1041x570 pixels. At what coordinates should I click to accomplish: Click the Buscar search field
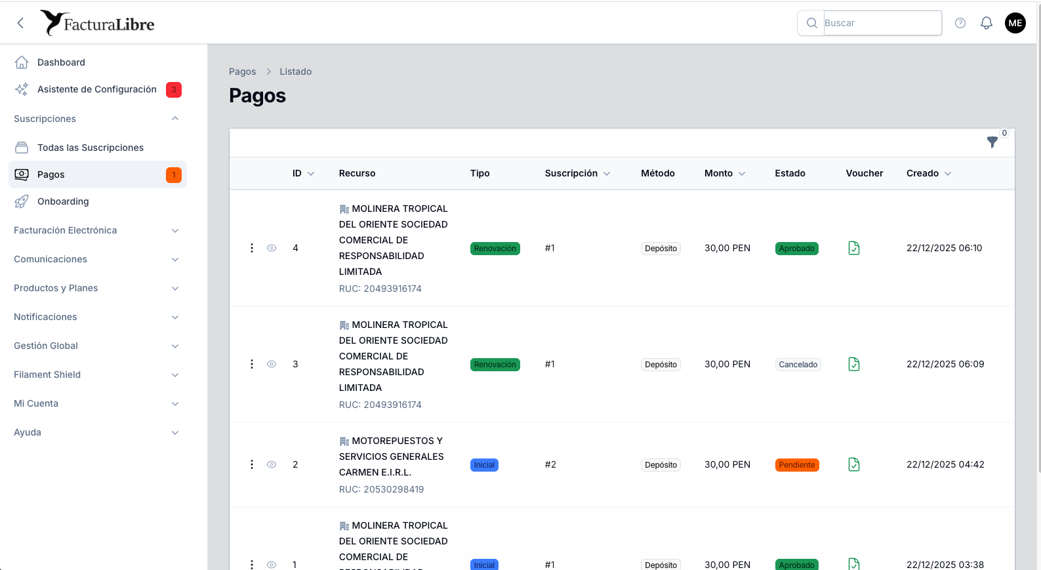click(x=881, y=23)
